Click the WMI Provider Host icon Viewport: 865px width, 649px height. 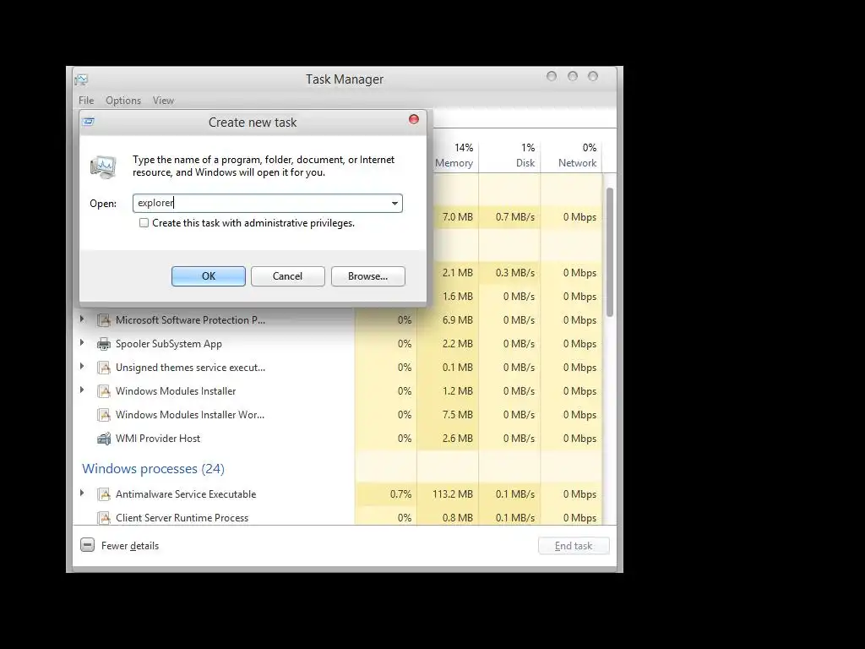104,439
